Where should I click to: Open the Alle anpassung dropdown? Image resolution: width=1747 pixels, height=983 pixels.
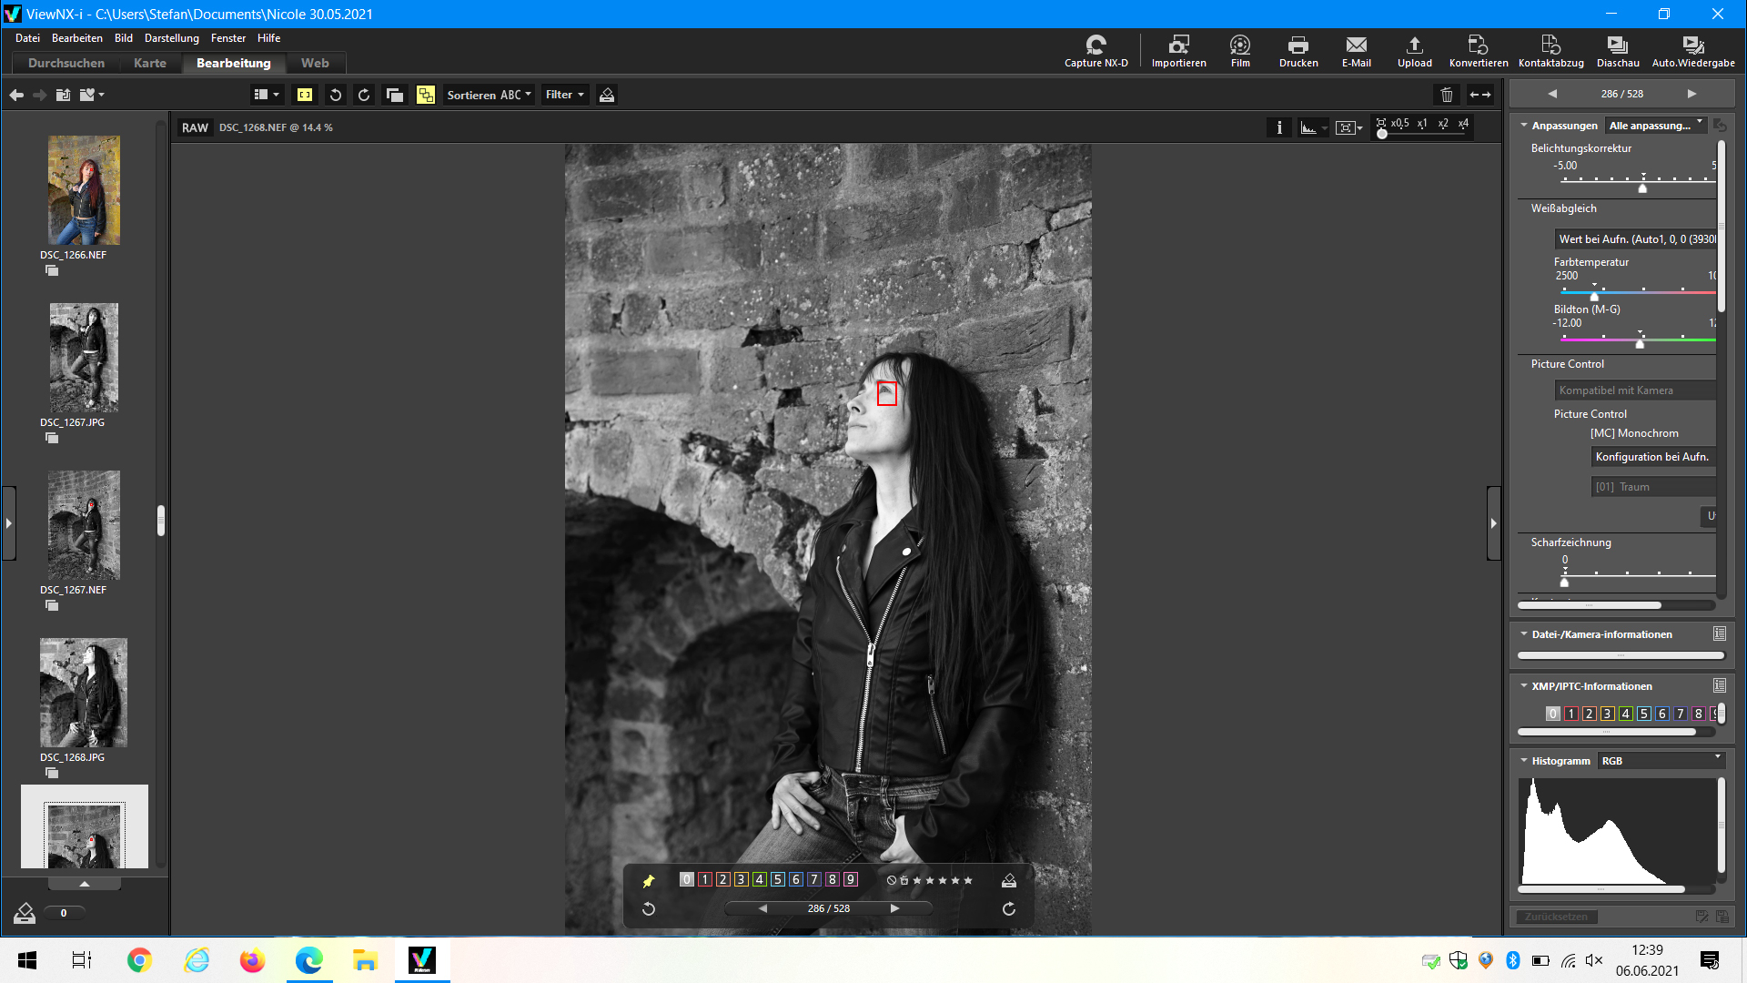tap(1655, 126)
